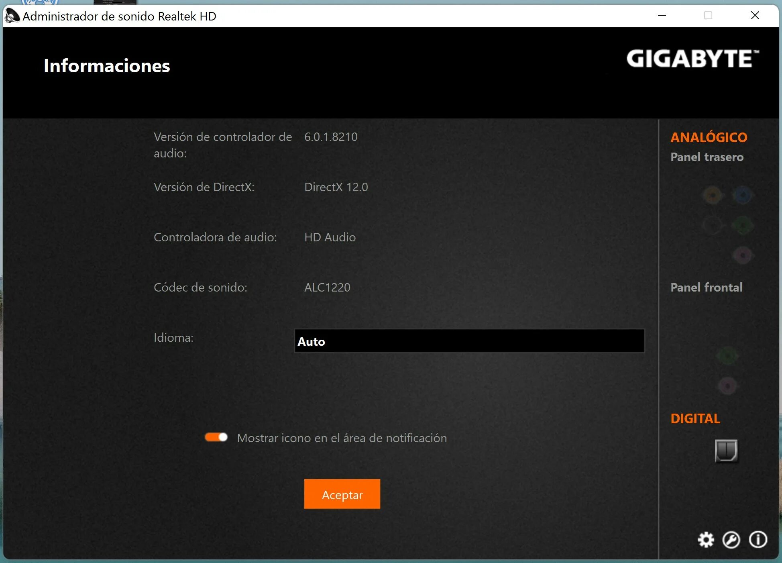This screenshot has height=563, width=782.
Task: Click the pink rear panel jack
Action: (743, 255)
